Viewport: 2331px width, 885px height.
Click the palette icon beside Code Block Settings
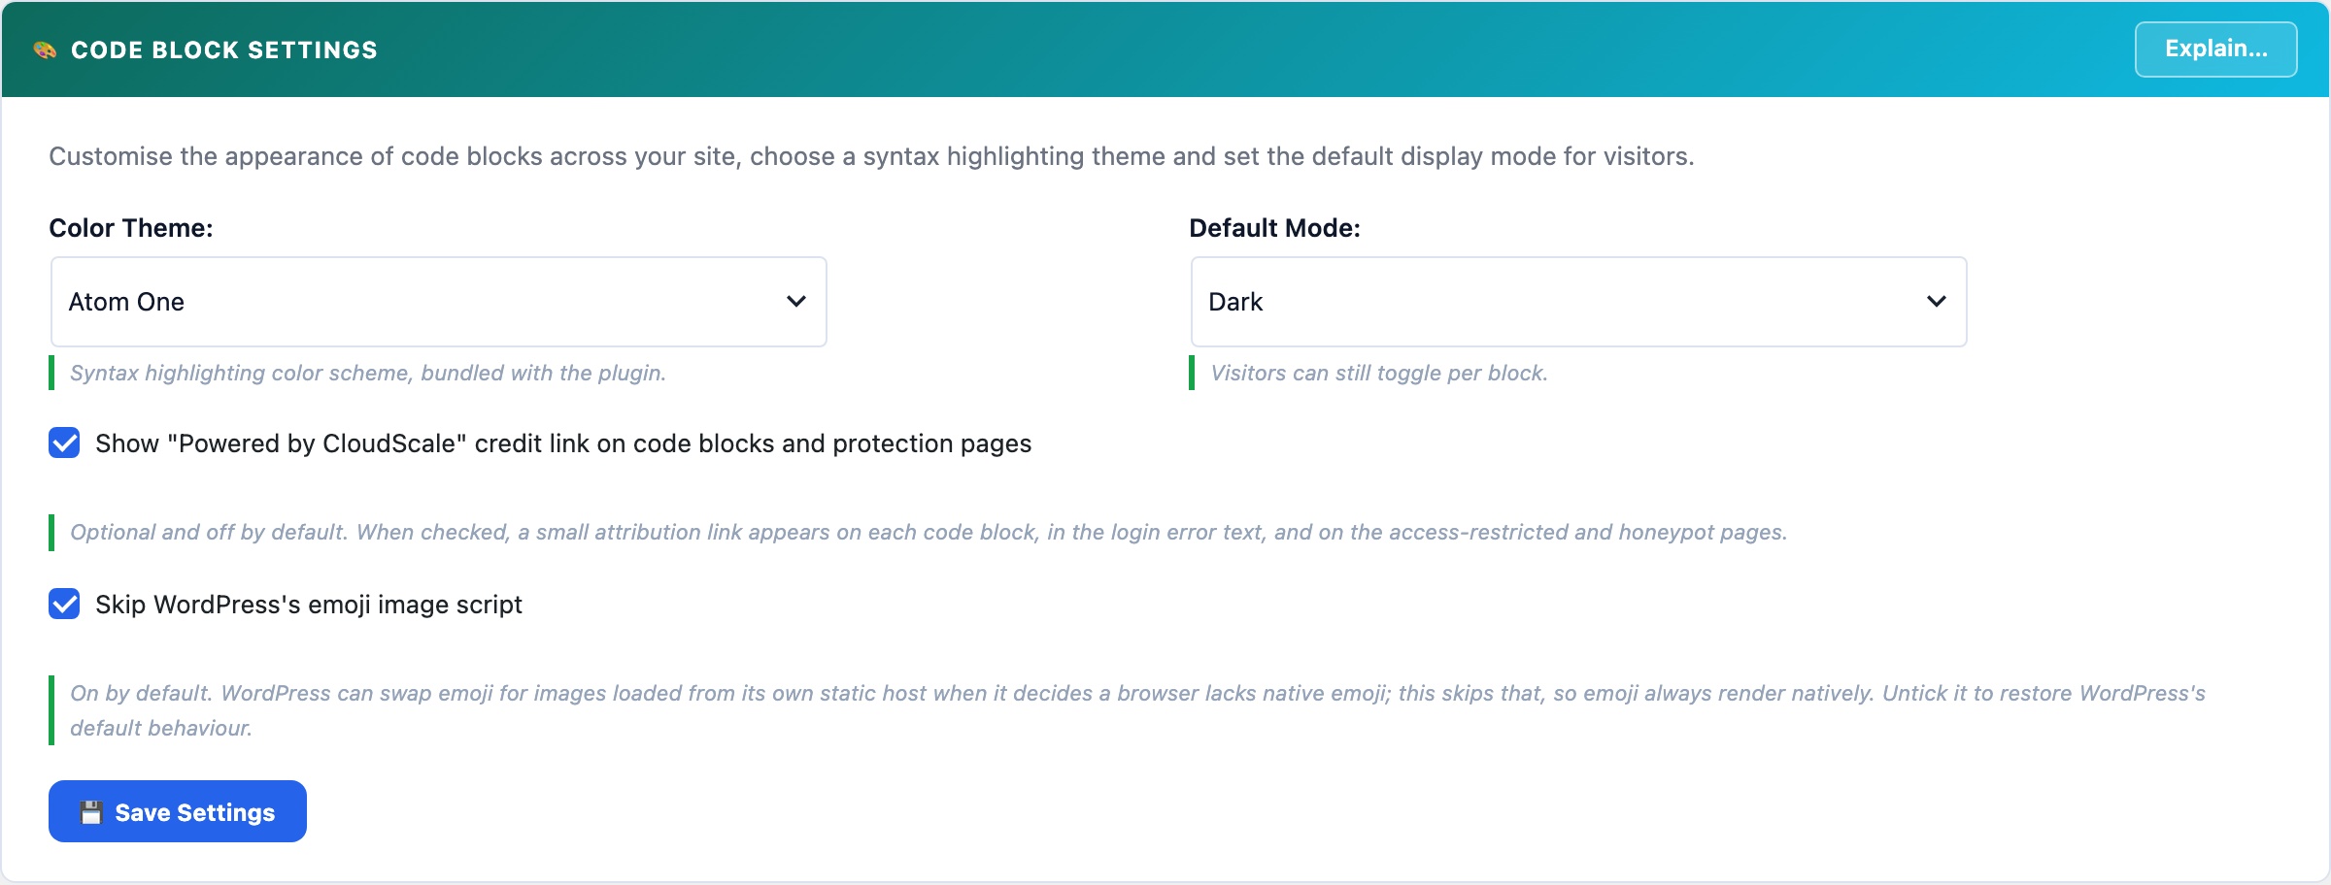coord(45,49)
